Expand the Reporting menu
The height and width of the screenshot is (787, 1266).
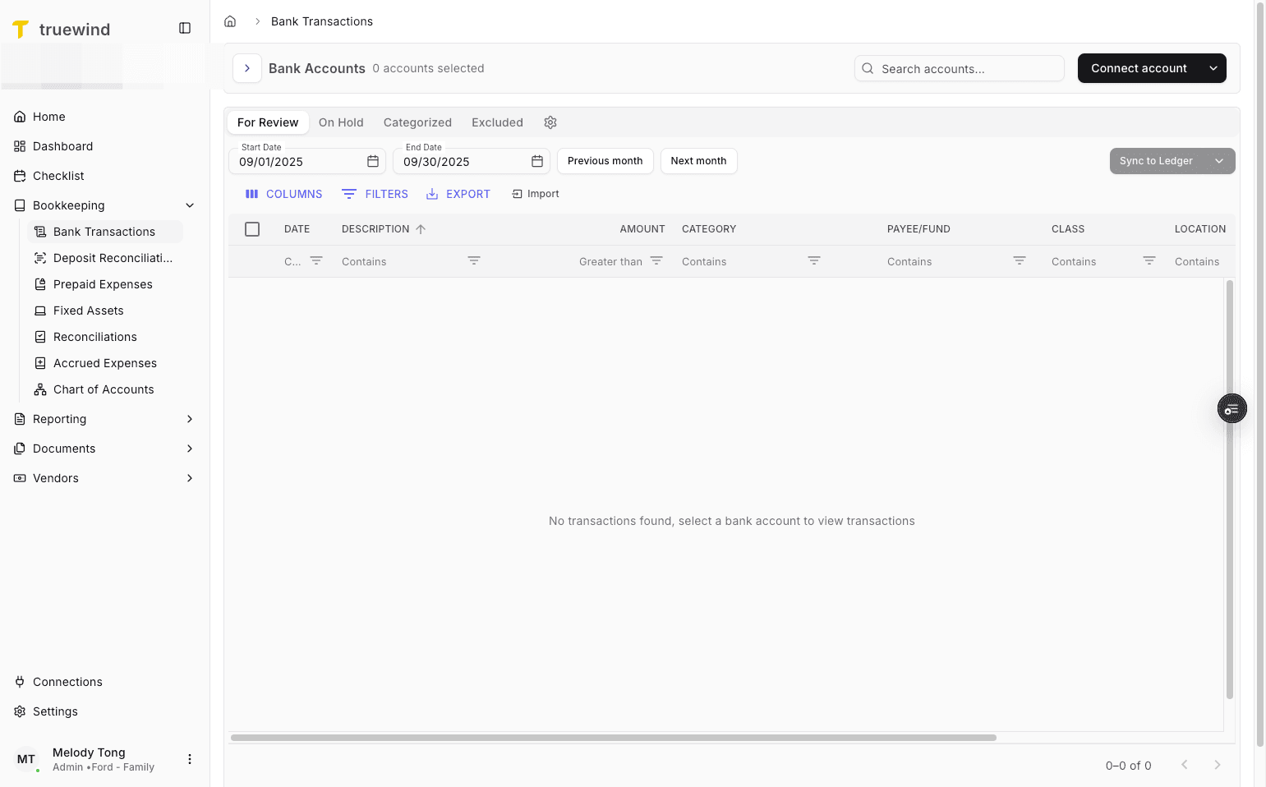[x=190, y=419]
